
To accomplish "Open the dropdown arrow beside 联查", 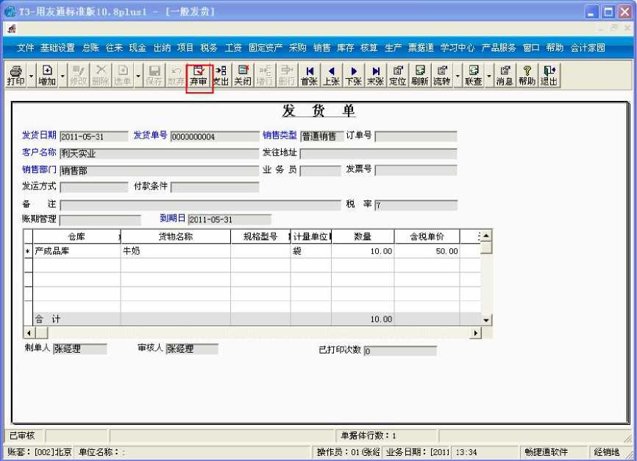I will [488, 76].
